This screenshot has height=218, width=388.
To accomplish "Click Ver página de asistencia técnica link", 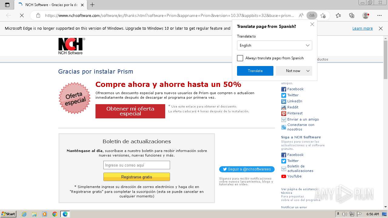I will (299, 191).
